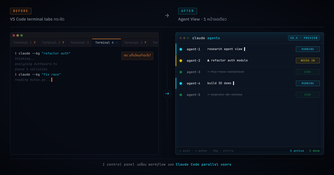This screenshot has height=175, width=334.
Task: Click the "5 active" footer count
Action: (x=297, y=151)
